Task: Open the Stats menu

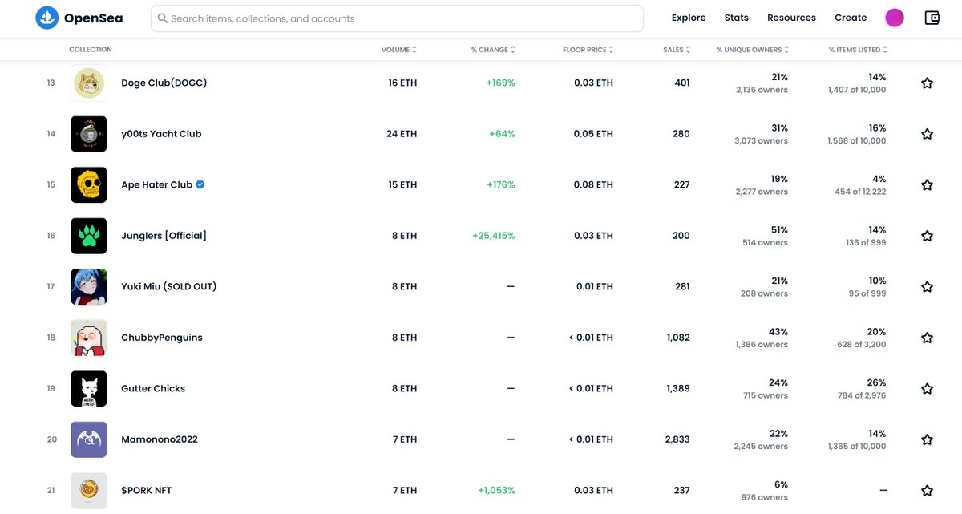Action: click(736, 18)
